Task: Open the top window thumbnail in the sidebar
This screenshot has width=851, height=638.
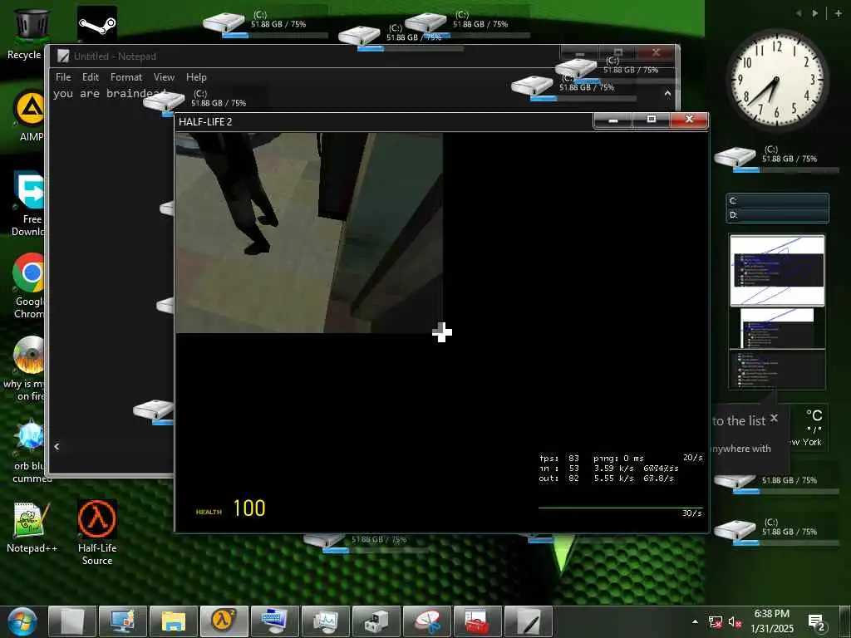Action: (777, 270)
